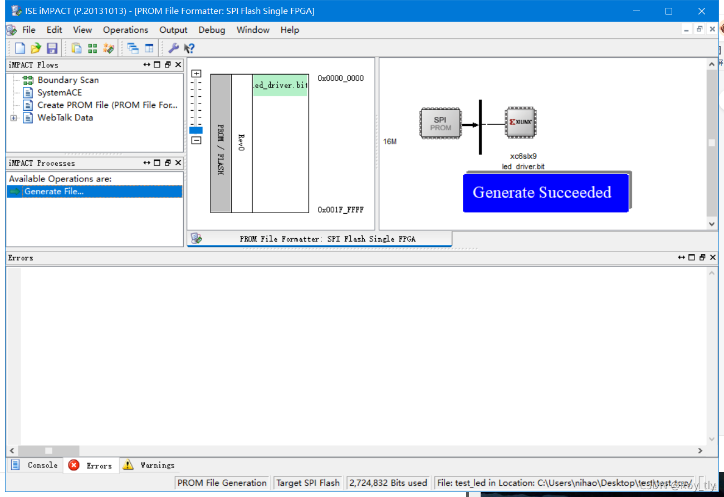Open the Output menu

(173, 30)
